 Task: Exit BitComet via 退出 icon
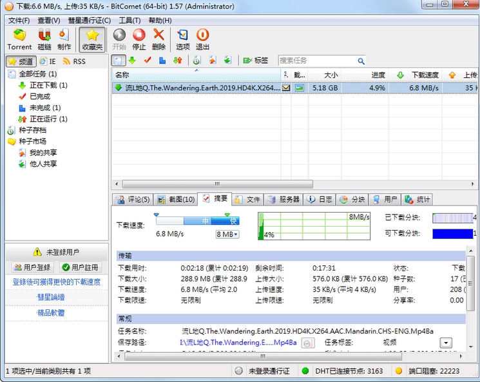(x=202, y=39)
